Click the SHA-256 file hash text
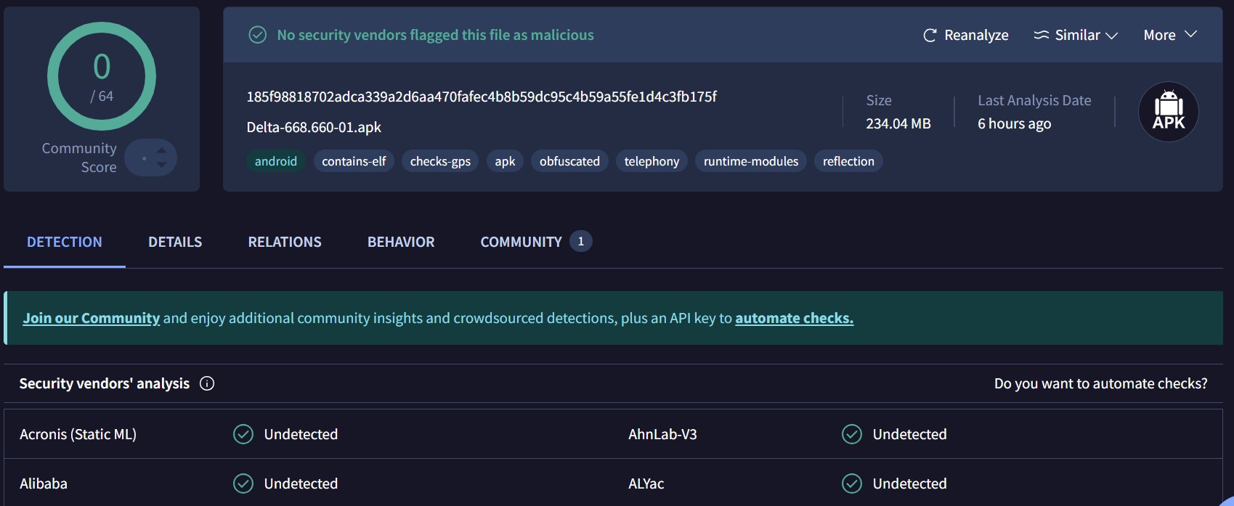 pos(482,97)
